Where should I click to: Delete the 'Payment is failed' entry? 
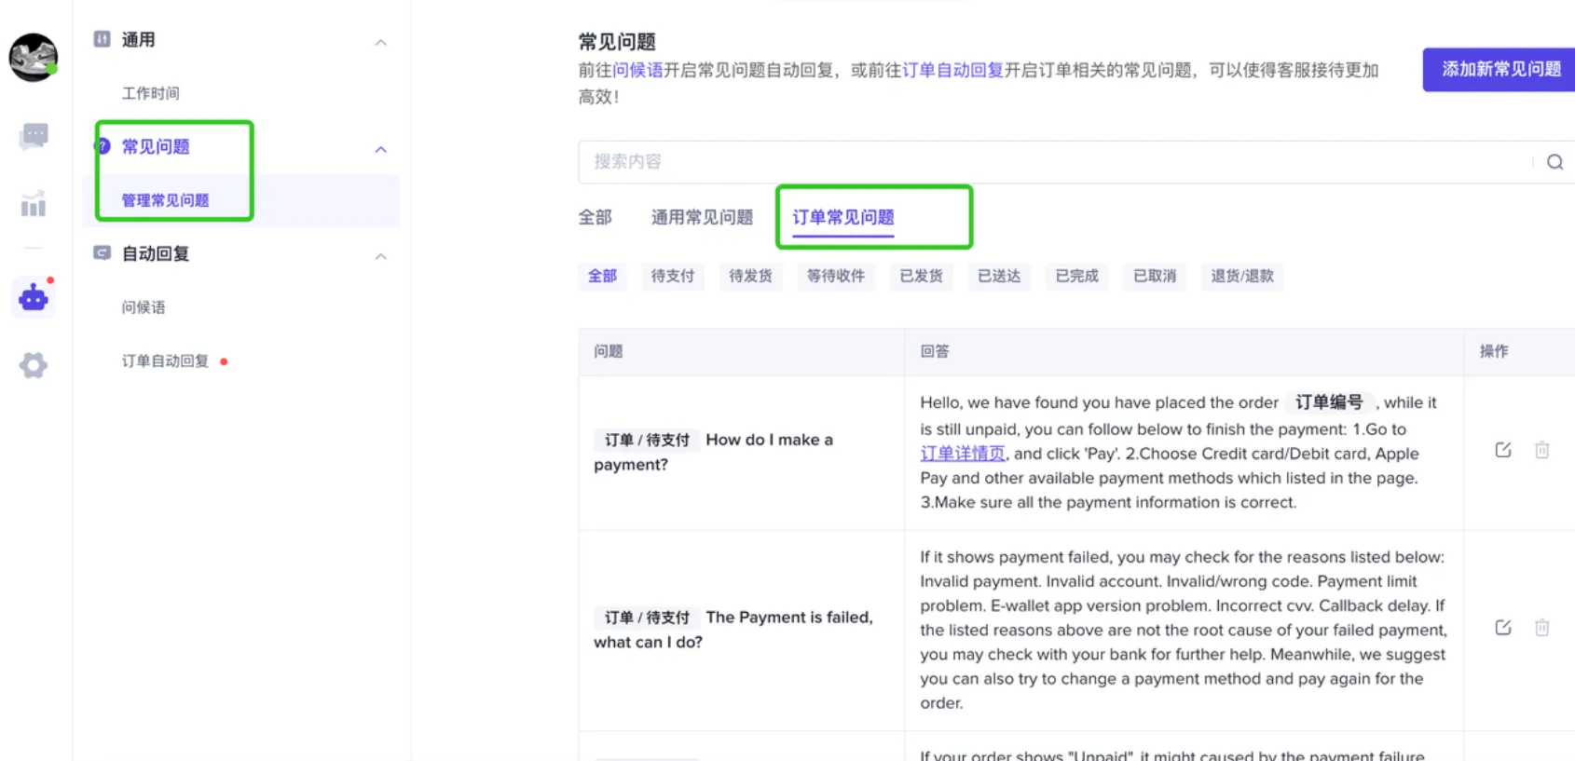[x=1542, y=628]
